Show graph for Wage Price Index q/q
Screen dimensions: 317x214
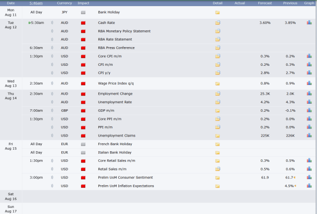pos(309,83)
